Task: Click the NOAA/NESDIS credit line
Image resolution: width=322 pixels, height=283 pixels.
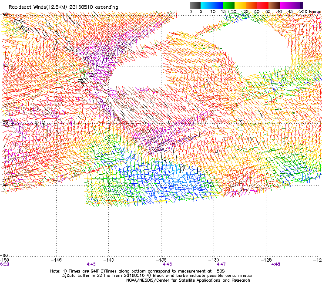Action: [188, 280]
